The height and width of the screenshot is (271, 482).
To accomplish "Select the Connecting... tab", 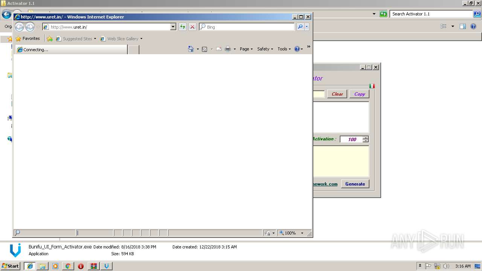I will click(71, 50).
